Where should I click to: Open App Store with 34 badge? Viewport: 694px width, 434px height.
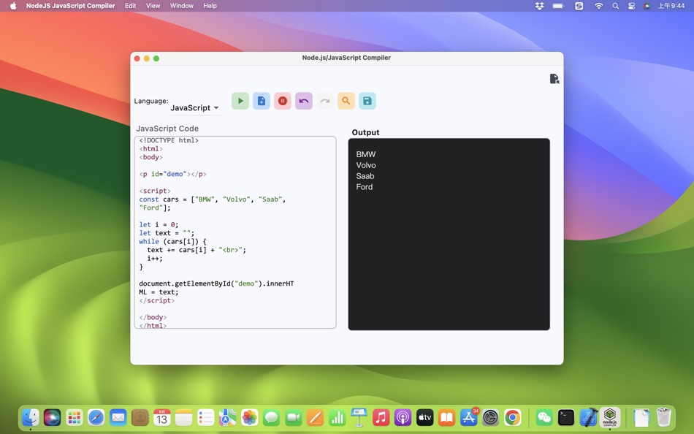coord(469,417)
